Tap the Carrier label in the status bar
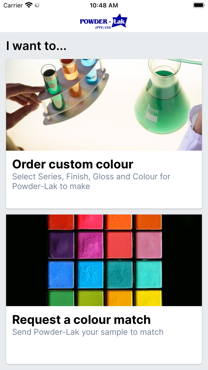The width and height of the screenshot is (208, 370). [x=13, y=5]
